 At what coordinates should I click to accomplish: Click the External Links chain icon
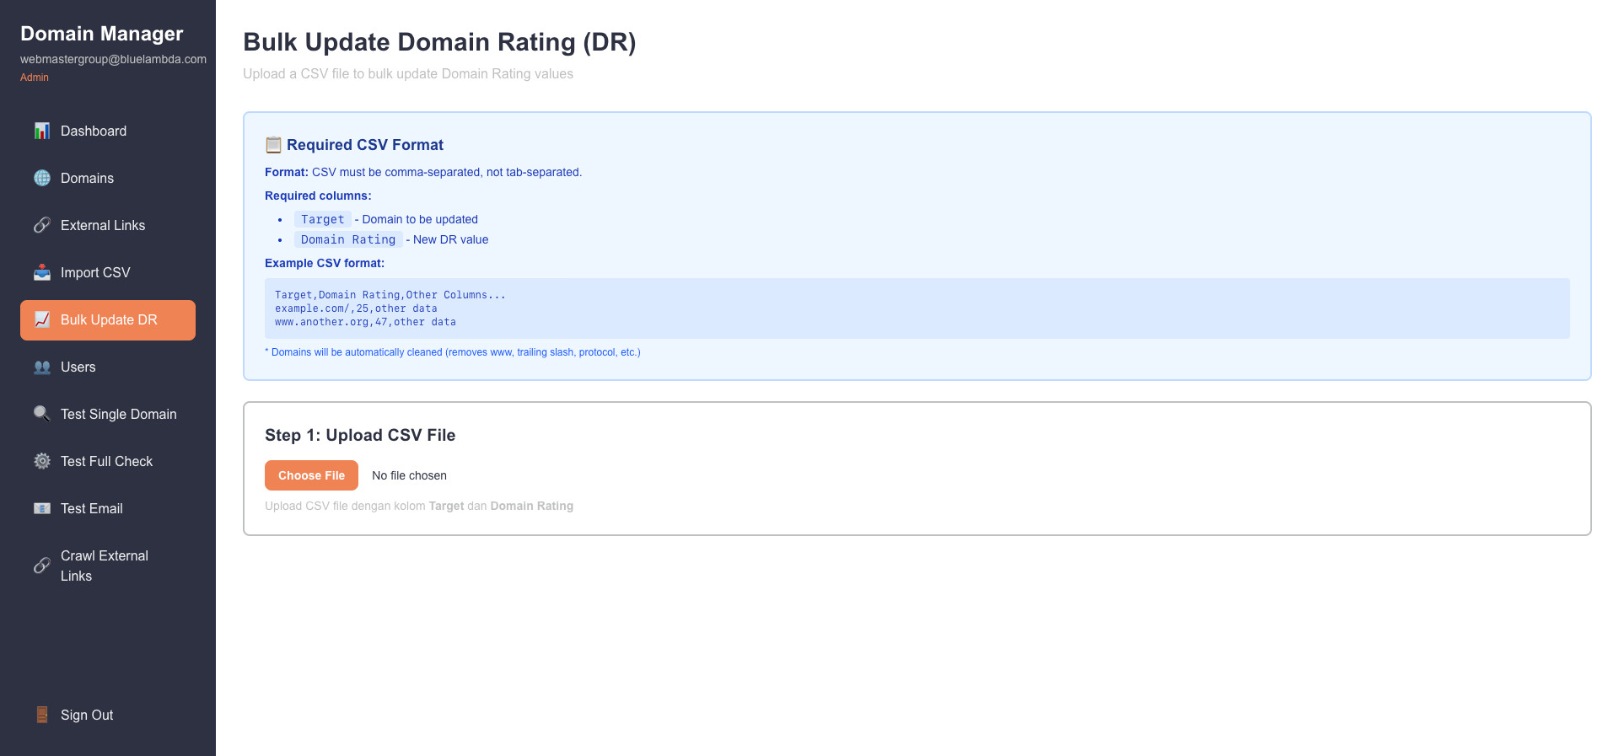coord(42,225)
